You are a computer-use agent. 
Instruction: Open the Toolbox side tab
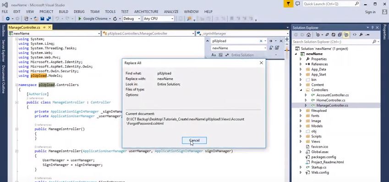pyautogui.click(x=3, y=31)
